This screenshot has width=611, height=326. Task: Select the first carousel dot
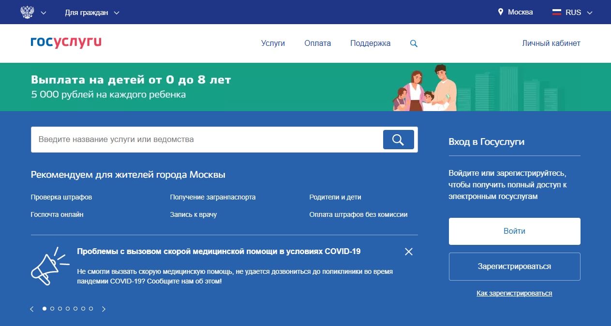(x=45, y=308)
